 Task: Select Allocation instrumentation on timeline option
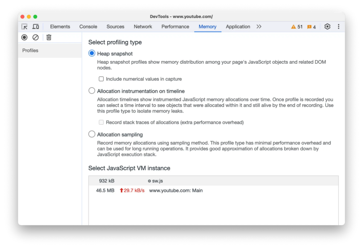92,91
